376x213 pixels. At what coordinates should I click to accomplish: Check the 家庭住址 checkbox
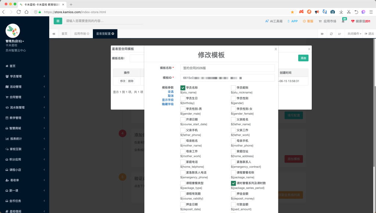point(233,151)
